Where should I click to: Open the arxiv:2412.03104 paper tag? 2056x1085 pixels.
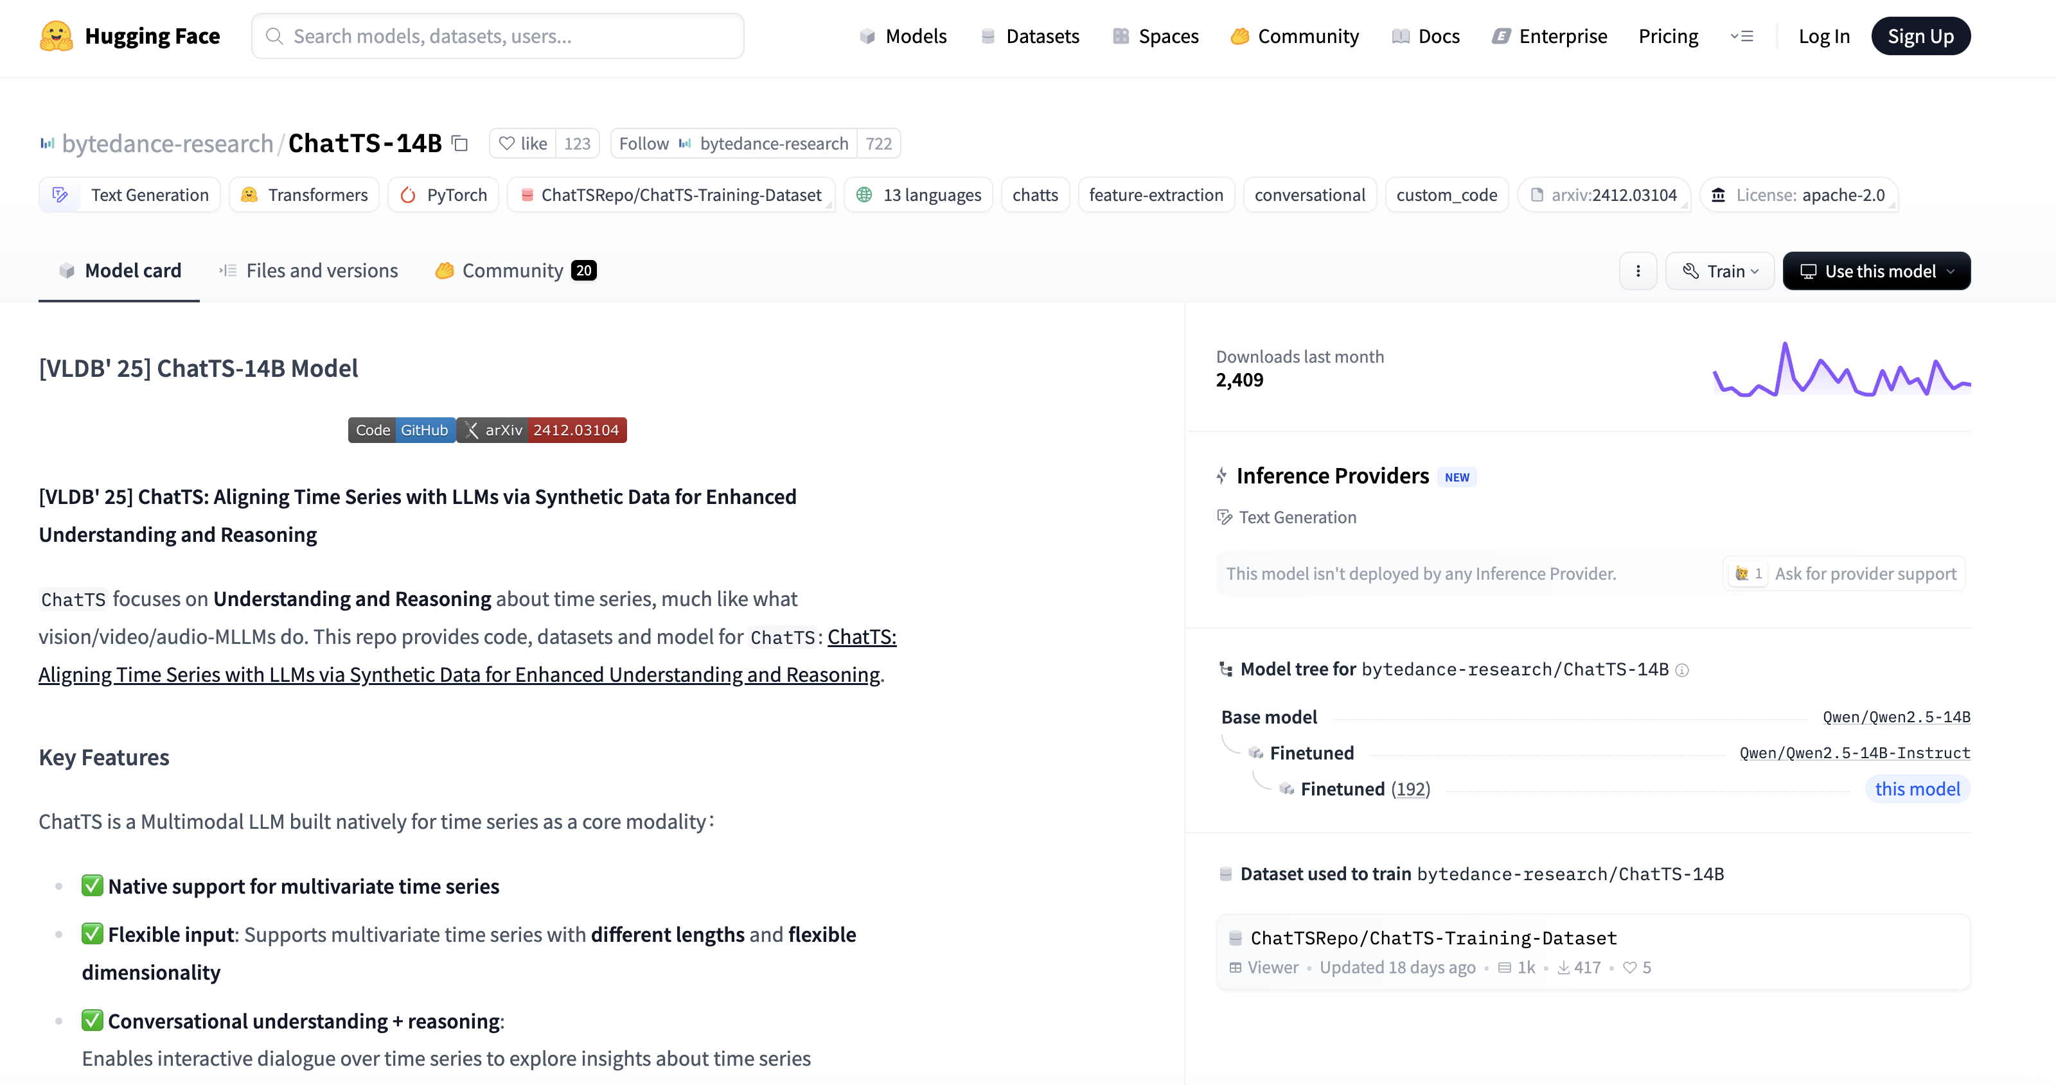[x=1604, y=195]
